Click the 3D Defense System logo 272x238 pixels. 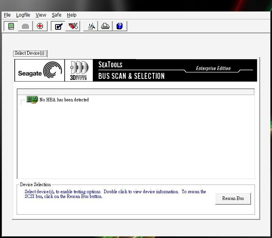(x=79, y=70)
